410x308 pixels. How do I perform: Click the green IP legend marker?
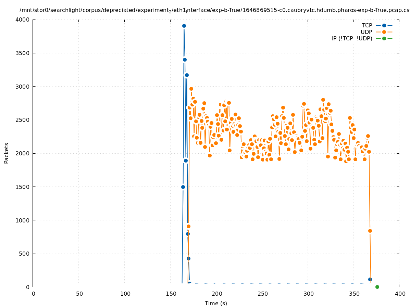[x=384, y=38]
